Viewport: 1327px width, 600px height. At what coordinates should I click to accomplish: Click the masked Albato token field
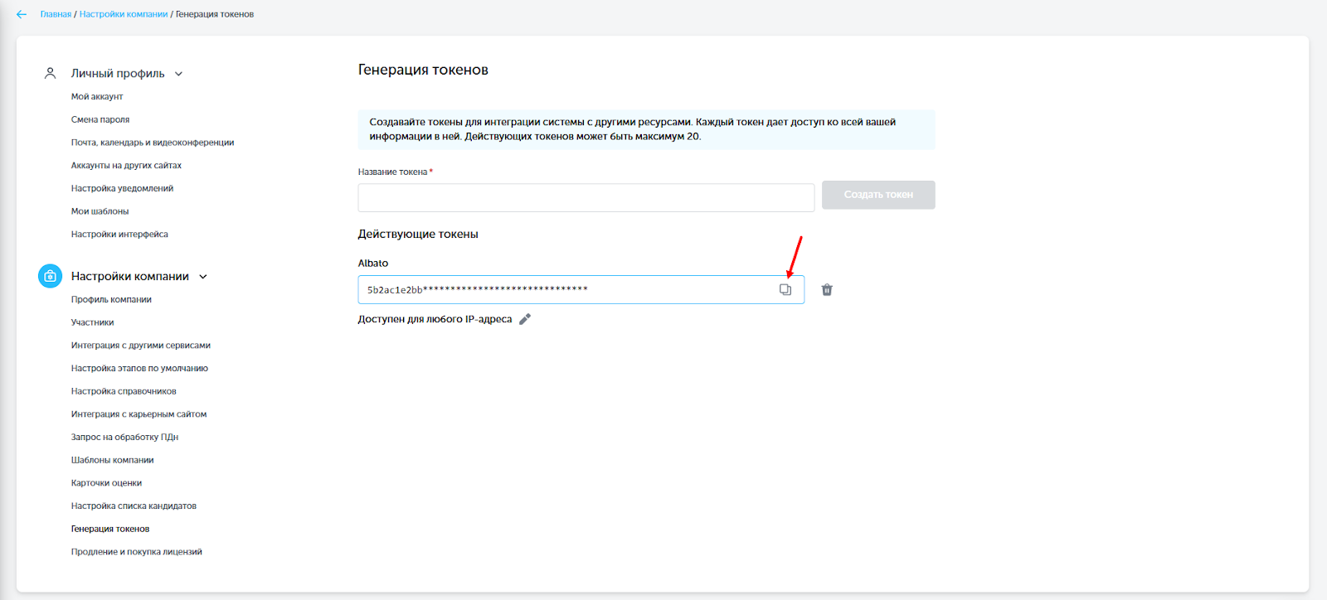[564, 290]
